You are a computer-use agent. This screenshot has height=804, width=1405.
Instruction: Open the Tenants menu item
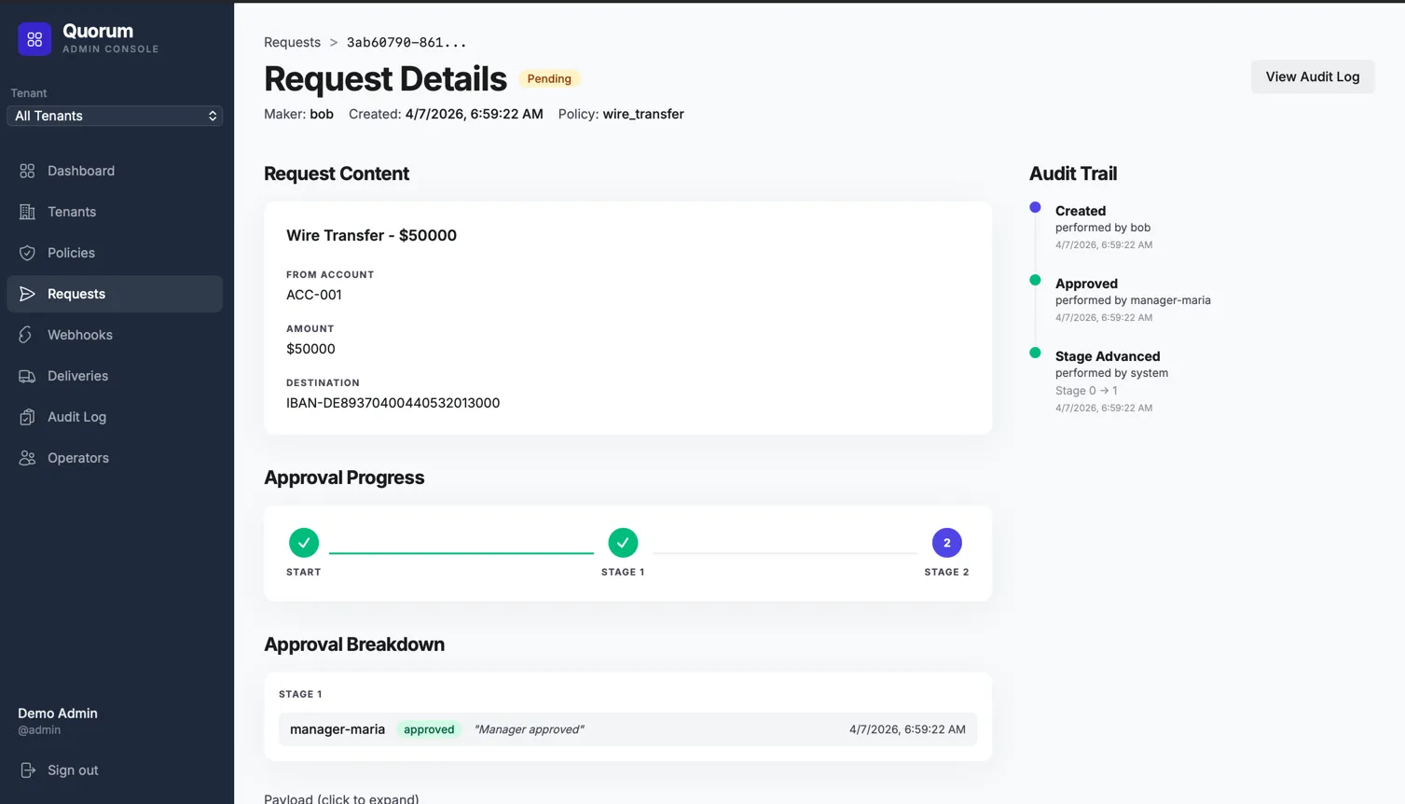[115, 212]
